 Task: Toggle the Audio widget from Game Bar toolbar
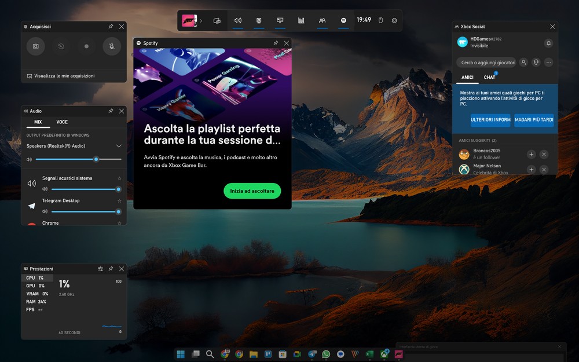(237, 20)
